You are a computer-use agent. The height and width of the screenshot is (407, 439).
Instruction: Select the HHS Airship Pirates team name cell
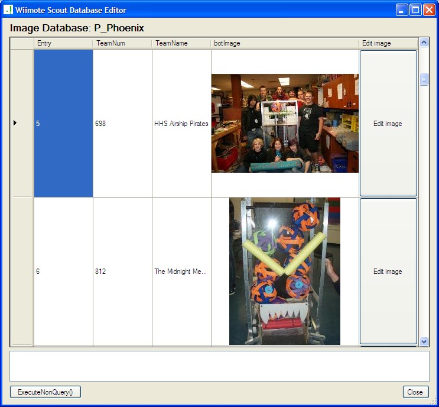coord(182,123)
